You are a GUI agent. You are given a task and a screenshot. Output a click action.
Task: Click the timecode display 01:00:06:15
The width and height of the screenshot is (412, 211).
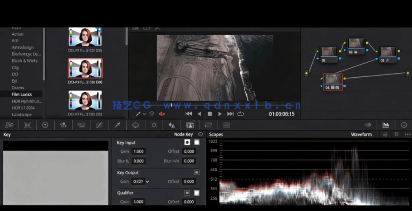(x=281, y=114)
